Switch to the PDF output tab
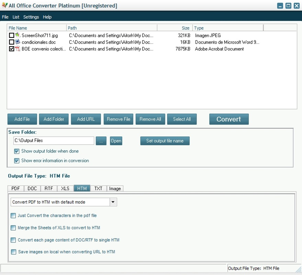Image resolution: width=302 pixels, height=275 pixels. click(15, 188)
